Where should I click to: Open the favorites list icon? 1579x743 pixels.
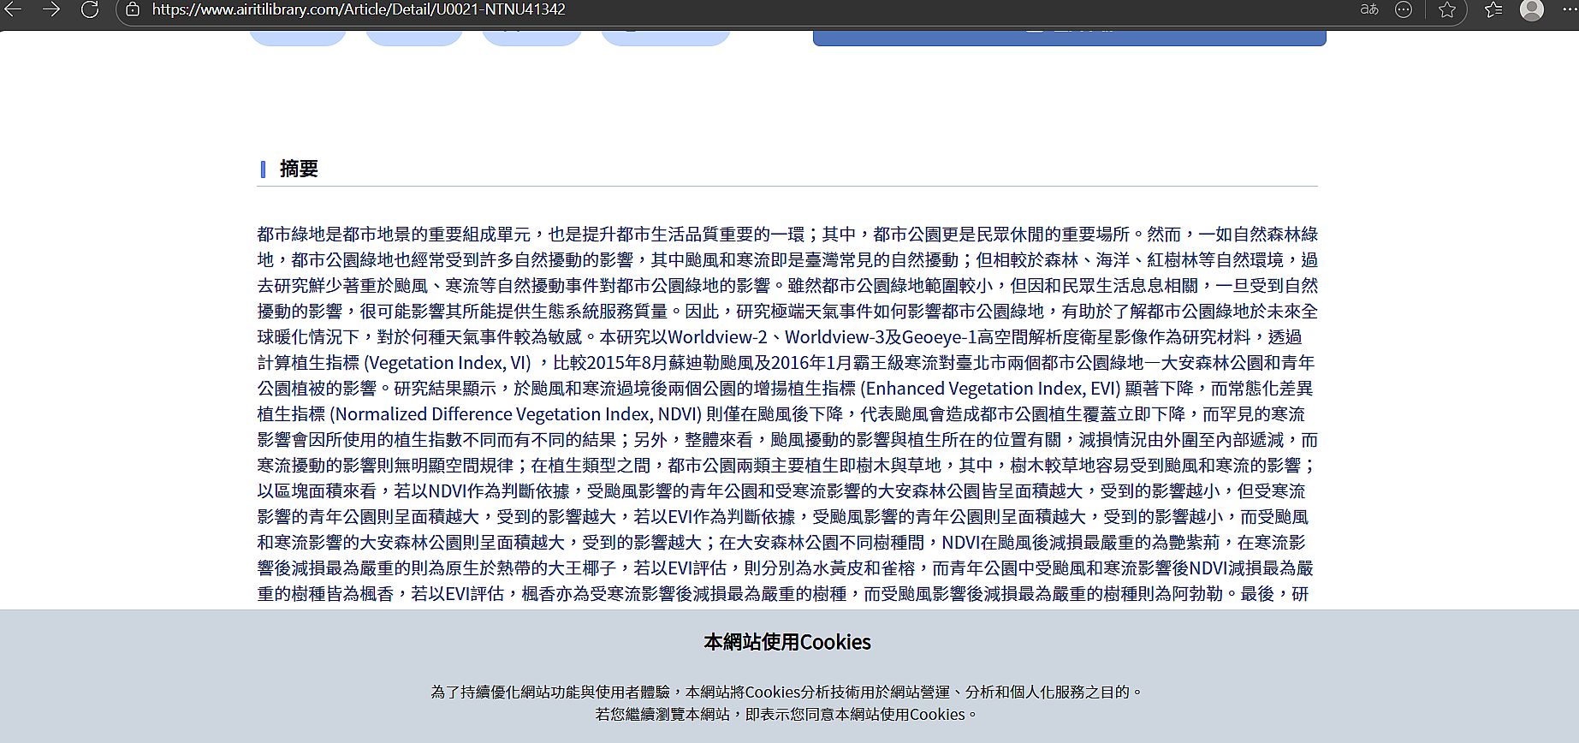(x=1493, y=9)
